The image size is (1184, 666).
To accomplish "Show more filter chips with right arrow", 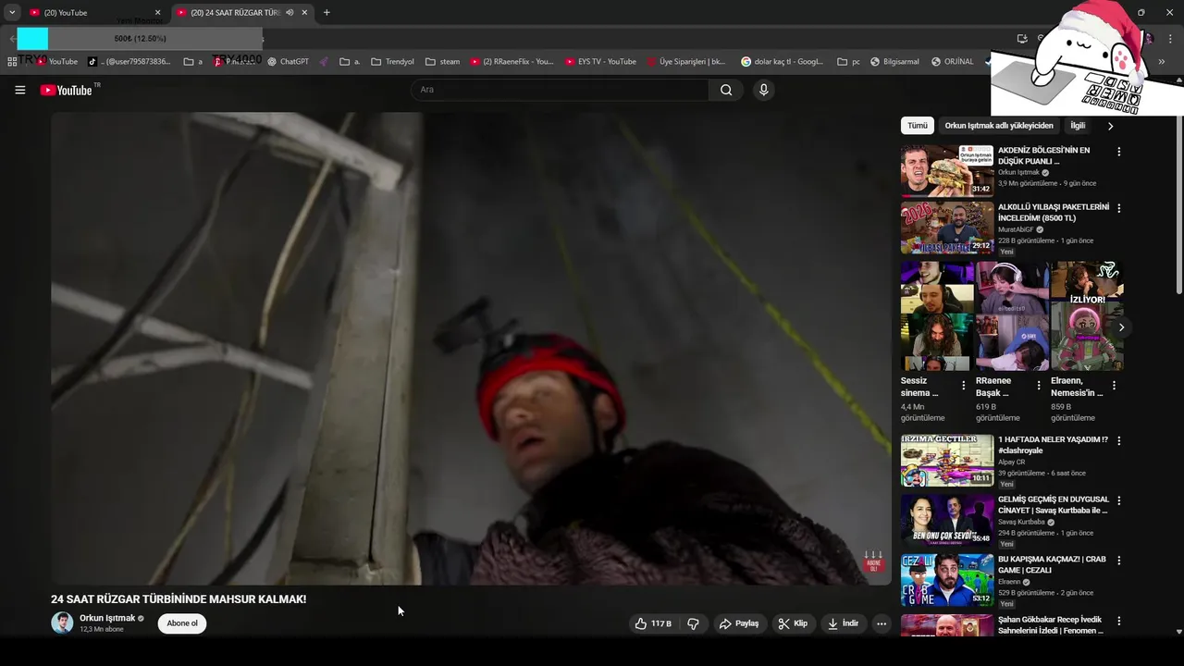I will coord(1110,126).
